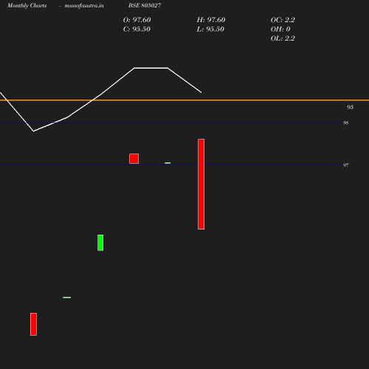Click the munafasutra.in label
Image resolution: width=369 pixels, height=369 pixels.
tap(84, 5)
